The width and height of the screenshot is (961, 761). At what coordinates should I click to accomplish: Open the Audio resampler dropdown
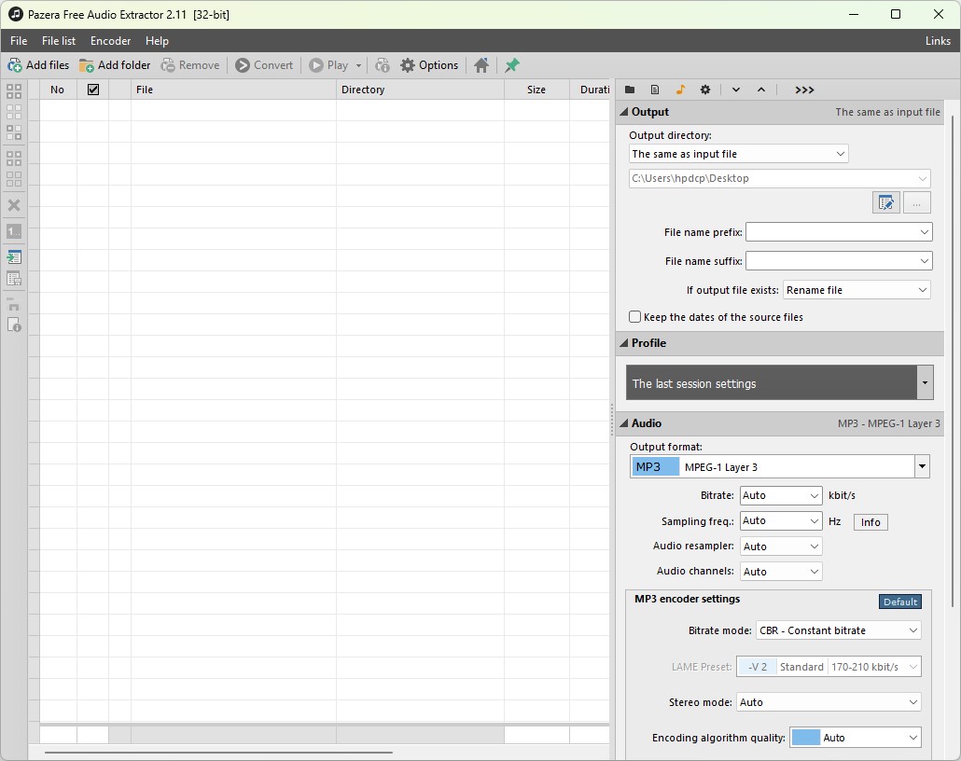click(781, 546)
